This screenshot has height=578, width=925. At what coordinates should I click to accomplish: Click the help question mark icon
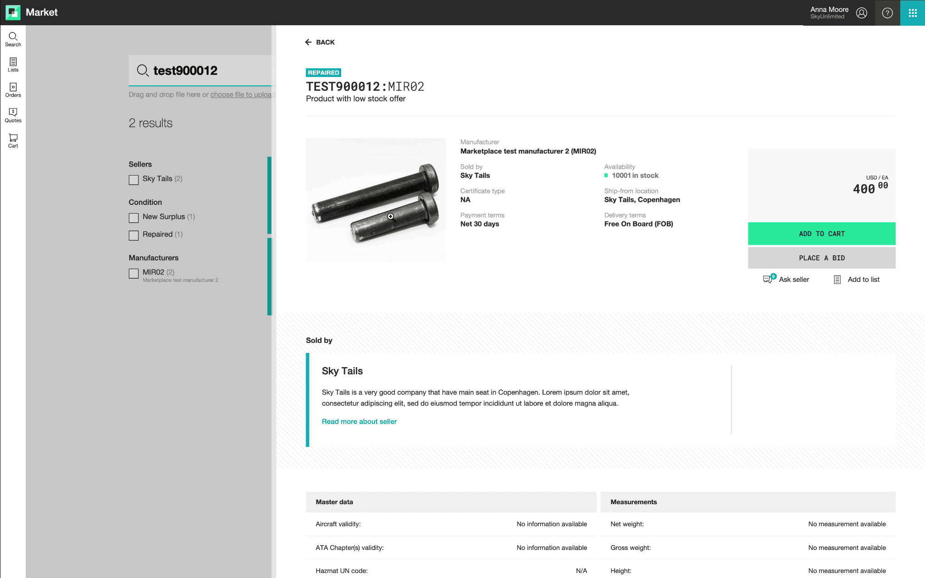coord(887,13)
